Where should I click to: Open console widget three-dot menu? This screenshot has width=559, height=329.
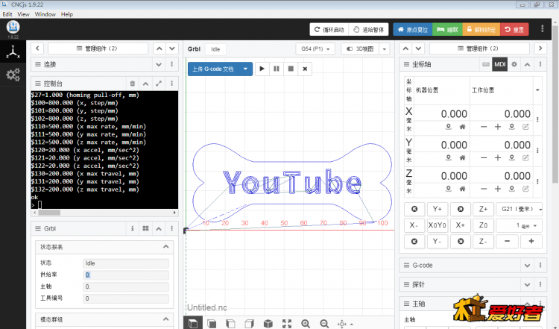coord(172,84)
